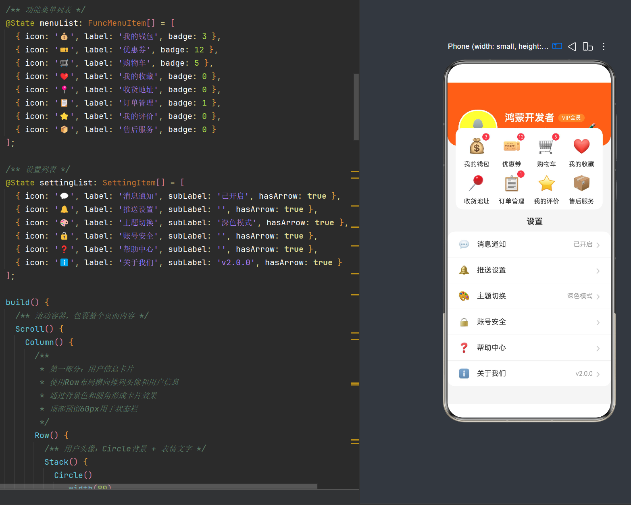Select the 推送设置 settings item
631x505 pixels.
(x=529, y=270)
